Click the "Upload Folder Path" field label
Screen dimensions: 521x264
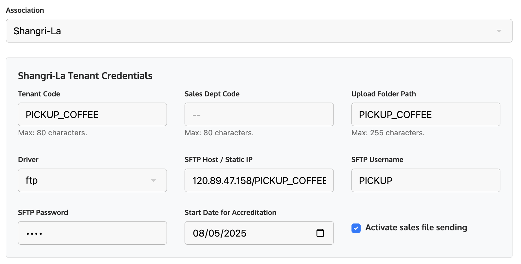(383, 94)
